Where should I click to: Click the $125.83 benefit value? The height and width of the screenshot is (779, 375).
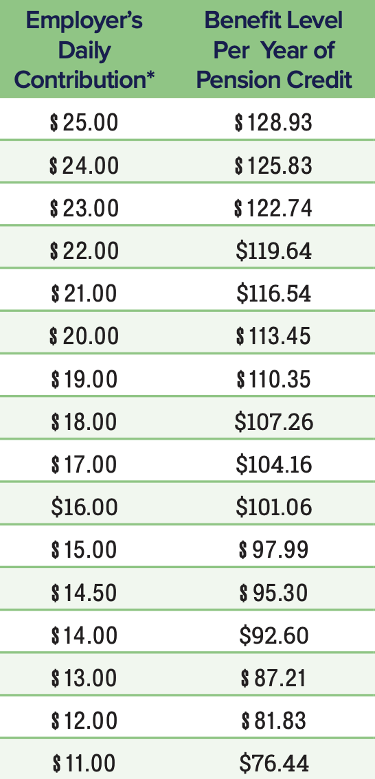point(273,165)
